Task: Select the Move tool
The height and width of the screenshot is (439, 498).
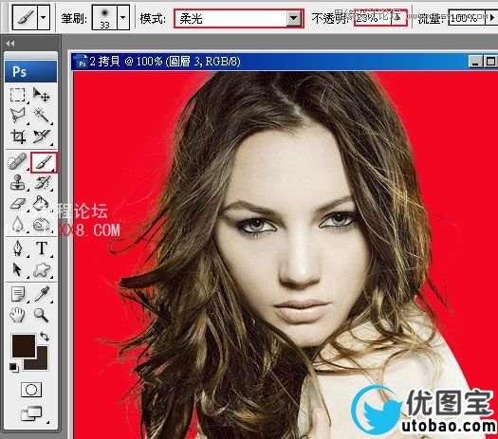Action: (x=42, y=95)
